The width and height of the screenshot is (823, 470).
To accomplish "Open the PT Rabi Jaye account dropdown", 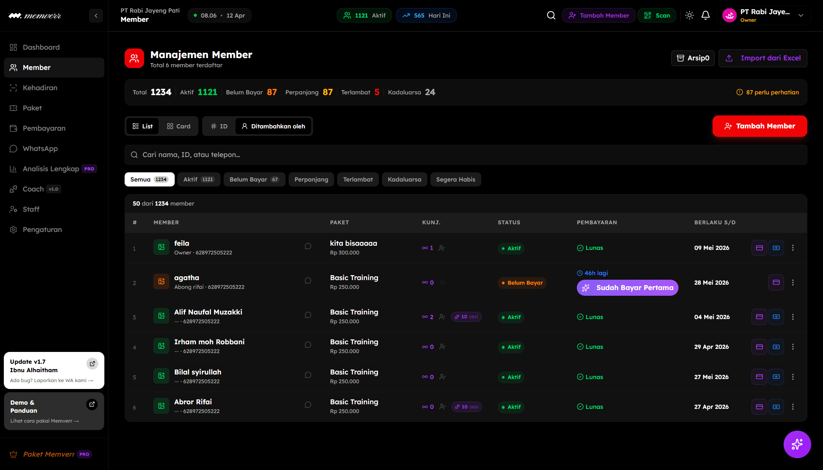I will click(x=765, y=15).
